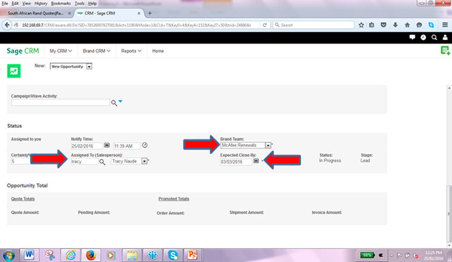Switch to South African Rand Quotes tab

36,13
